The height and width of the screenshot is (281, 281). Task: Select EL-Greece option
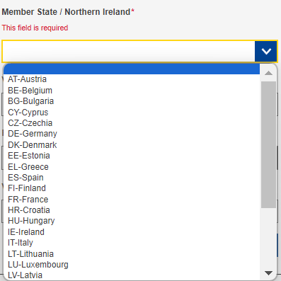pos(132,167)
